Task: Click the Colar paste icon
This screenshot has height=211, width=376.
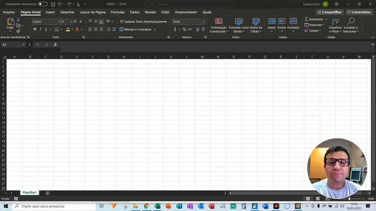Action: tap(11, 22)
